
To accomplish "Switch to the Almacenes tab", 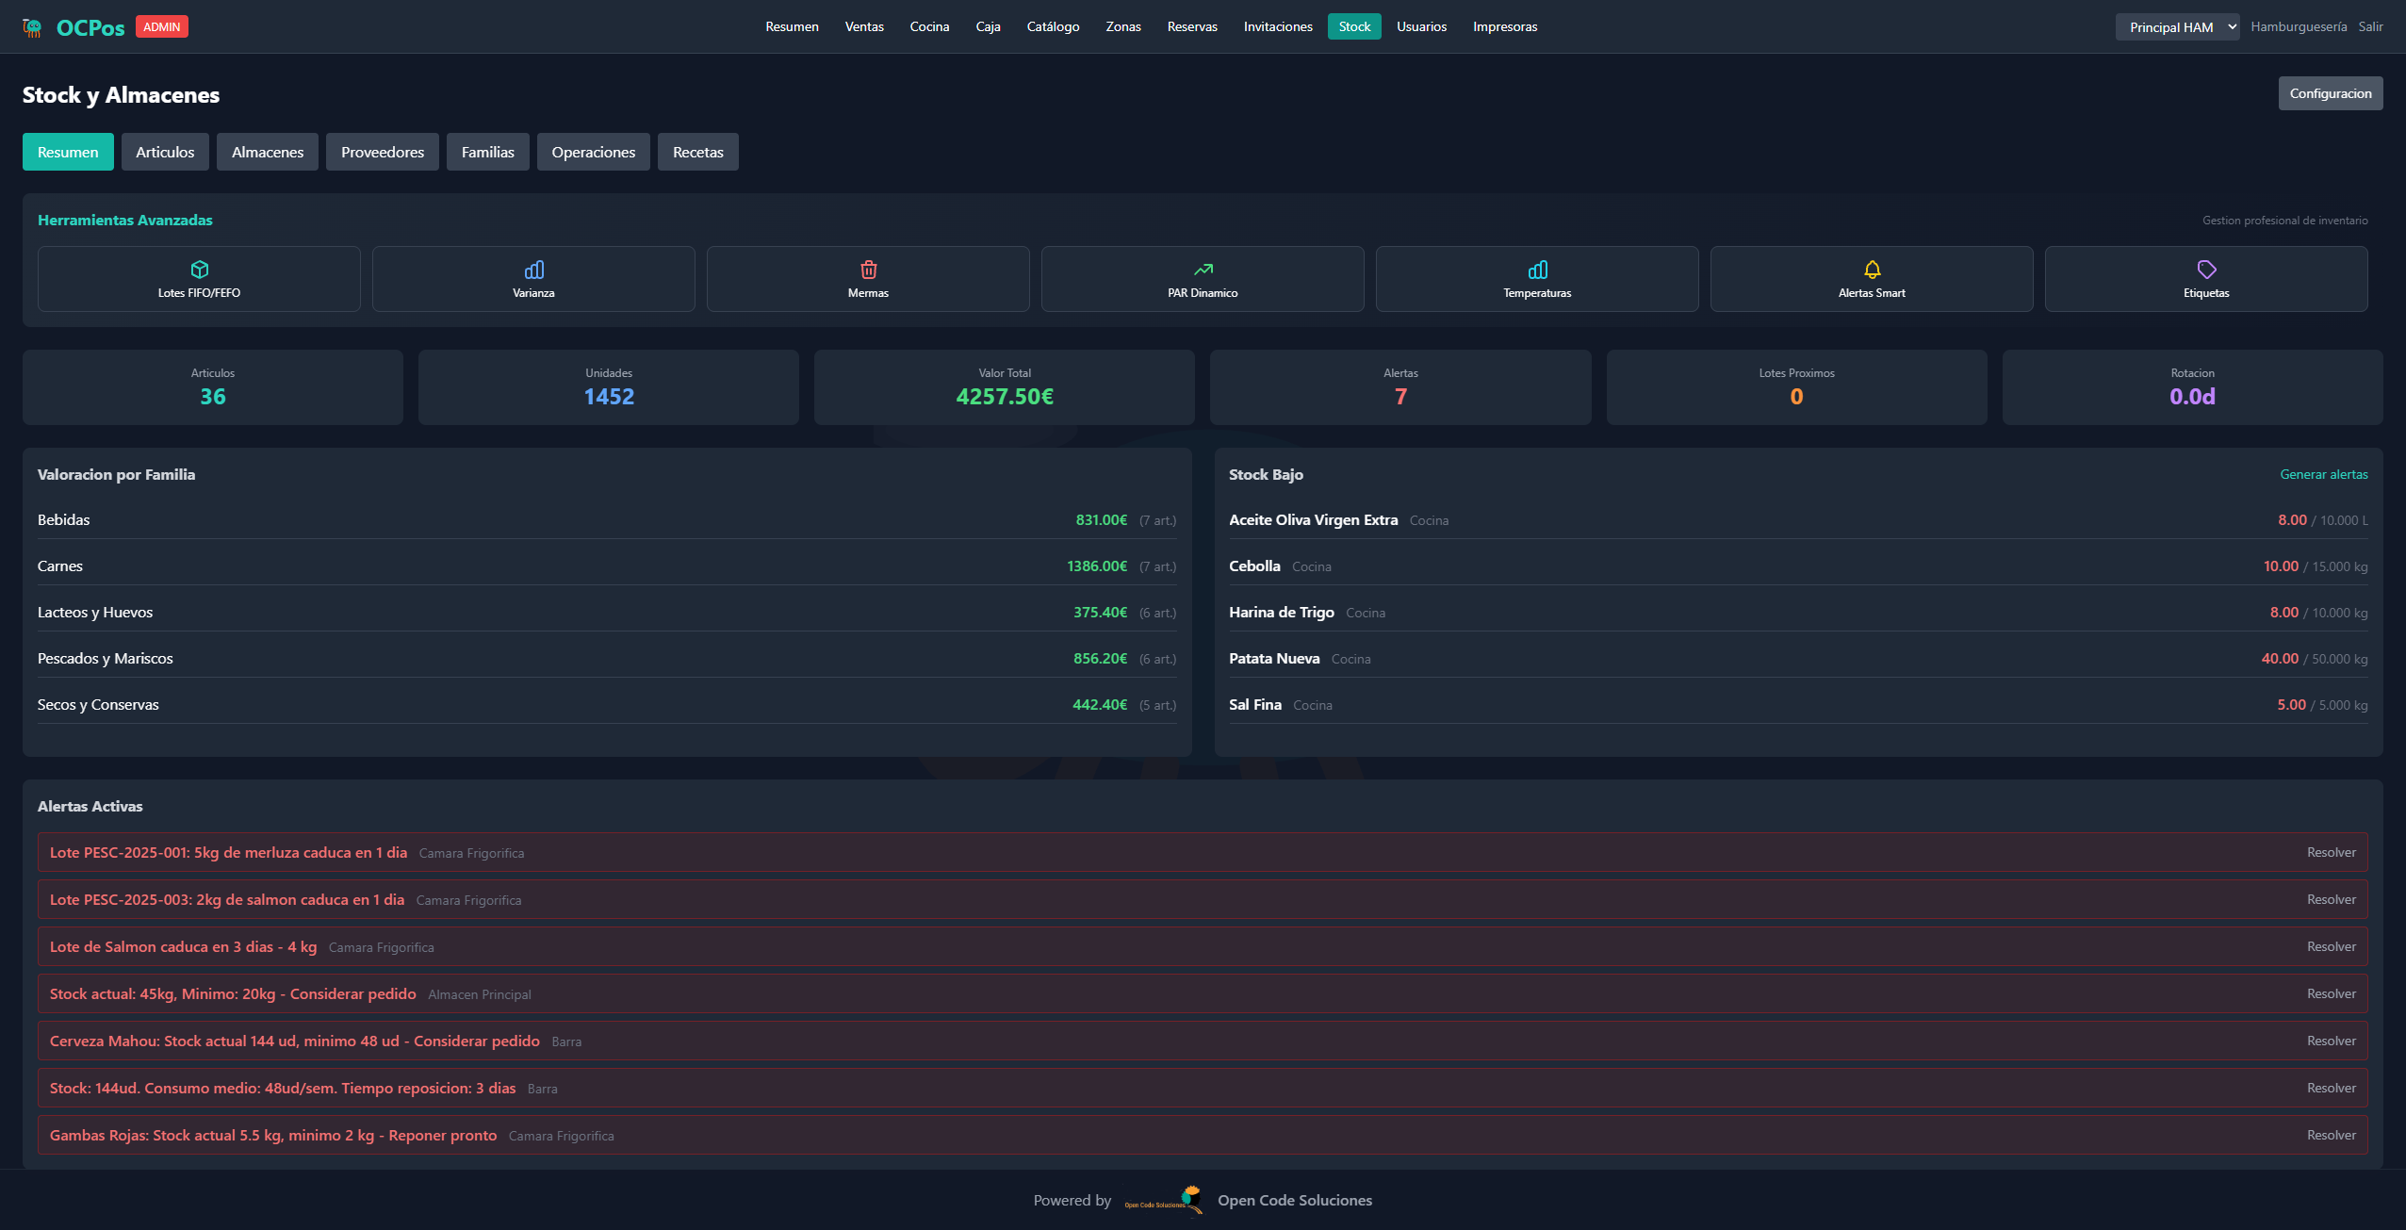I will pos(268,152).
